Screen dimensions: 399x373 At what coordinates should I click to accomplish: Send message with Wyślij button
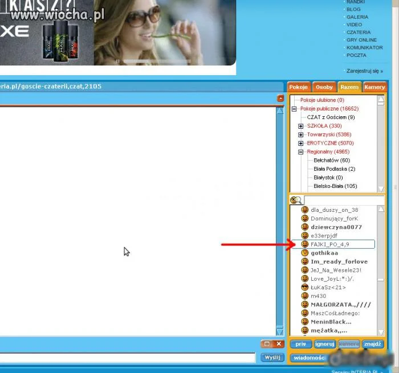272,358
